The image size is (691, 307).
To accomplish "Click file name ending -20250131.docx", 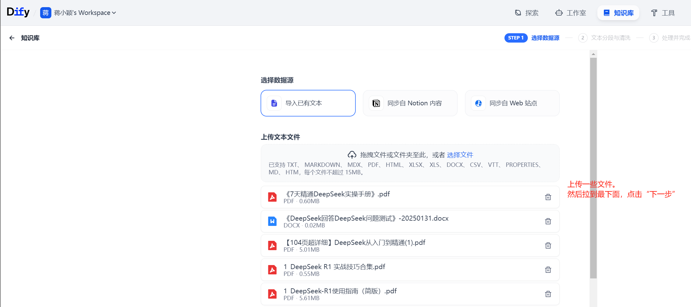I will pos(366,218).
